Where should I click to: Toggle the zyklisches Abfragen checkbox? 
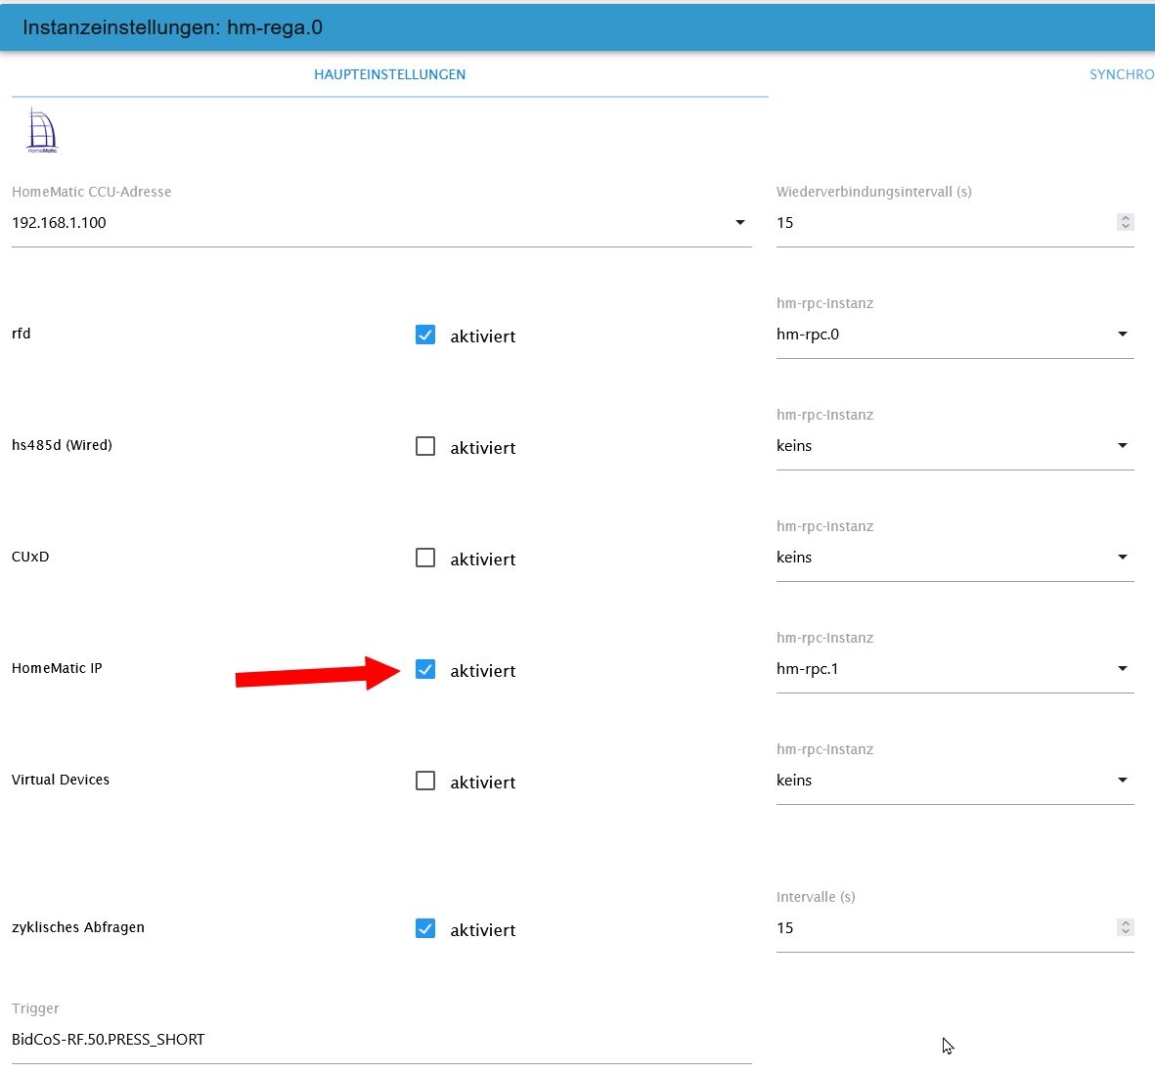425,928
